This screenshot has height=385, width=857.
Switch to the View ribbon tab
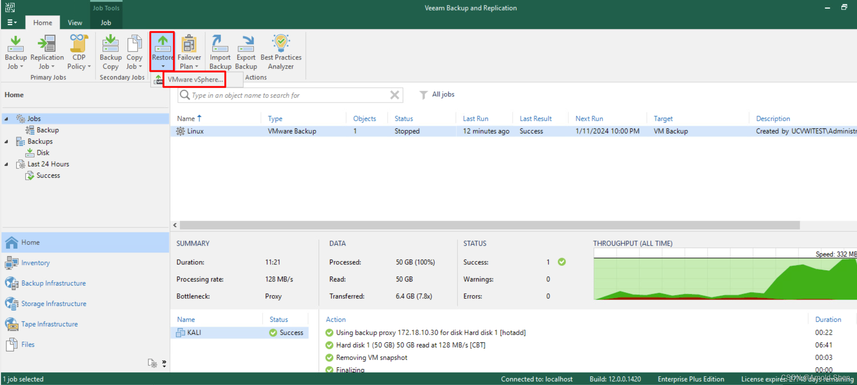(75, 23)
